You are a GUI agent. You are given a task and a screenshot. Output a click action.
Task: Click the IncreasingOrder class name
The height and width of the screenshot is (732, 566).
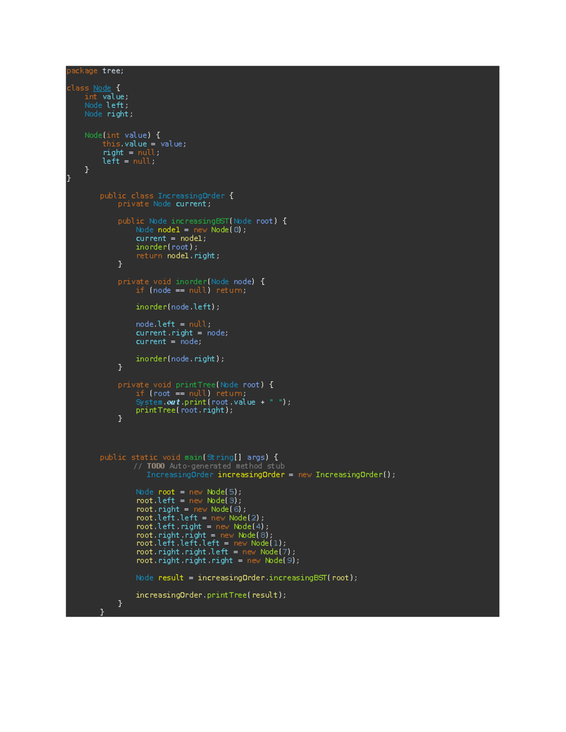[x=191, y=196]
